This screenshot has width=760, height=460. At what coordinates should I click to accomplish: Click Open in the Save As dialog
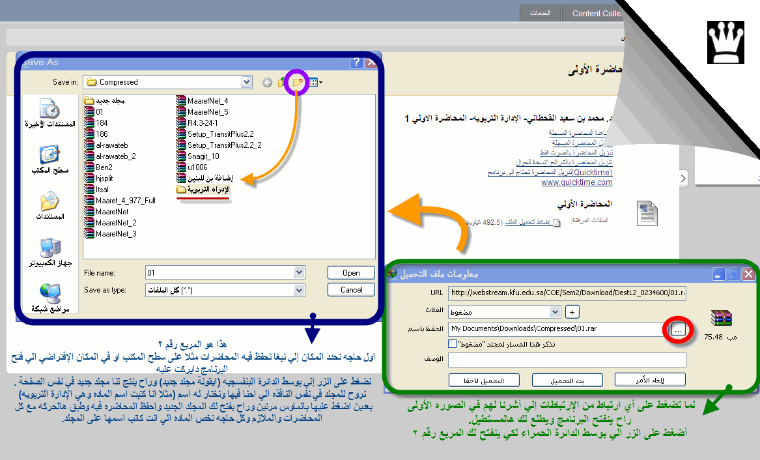[352, 273]
